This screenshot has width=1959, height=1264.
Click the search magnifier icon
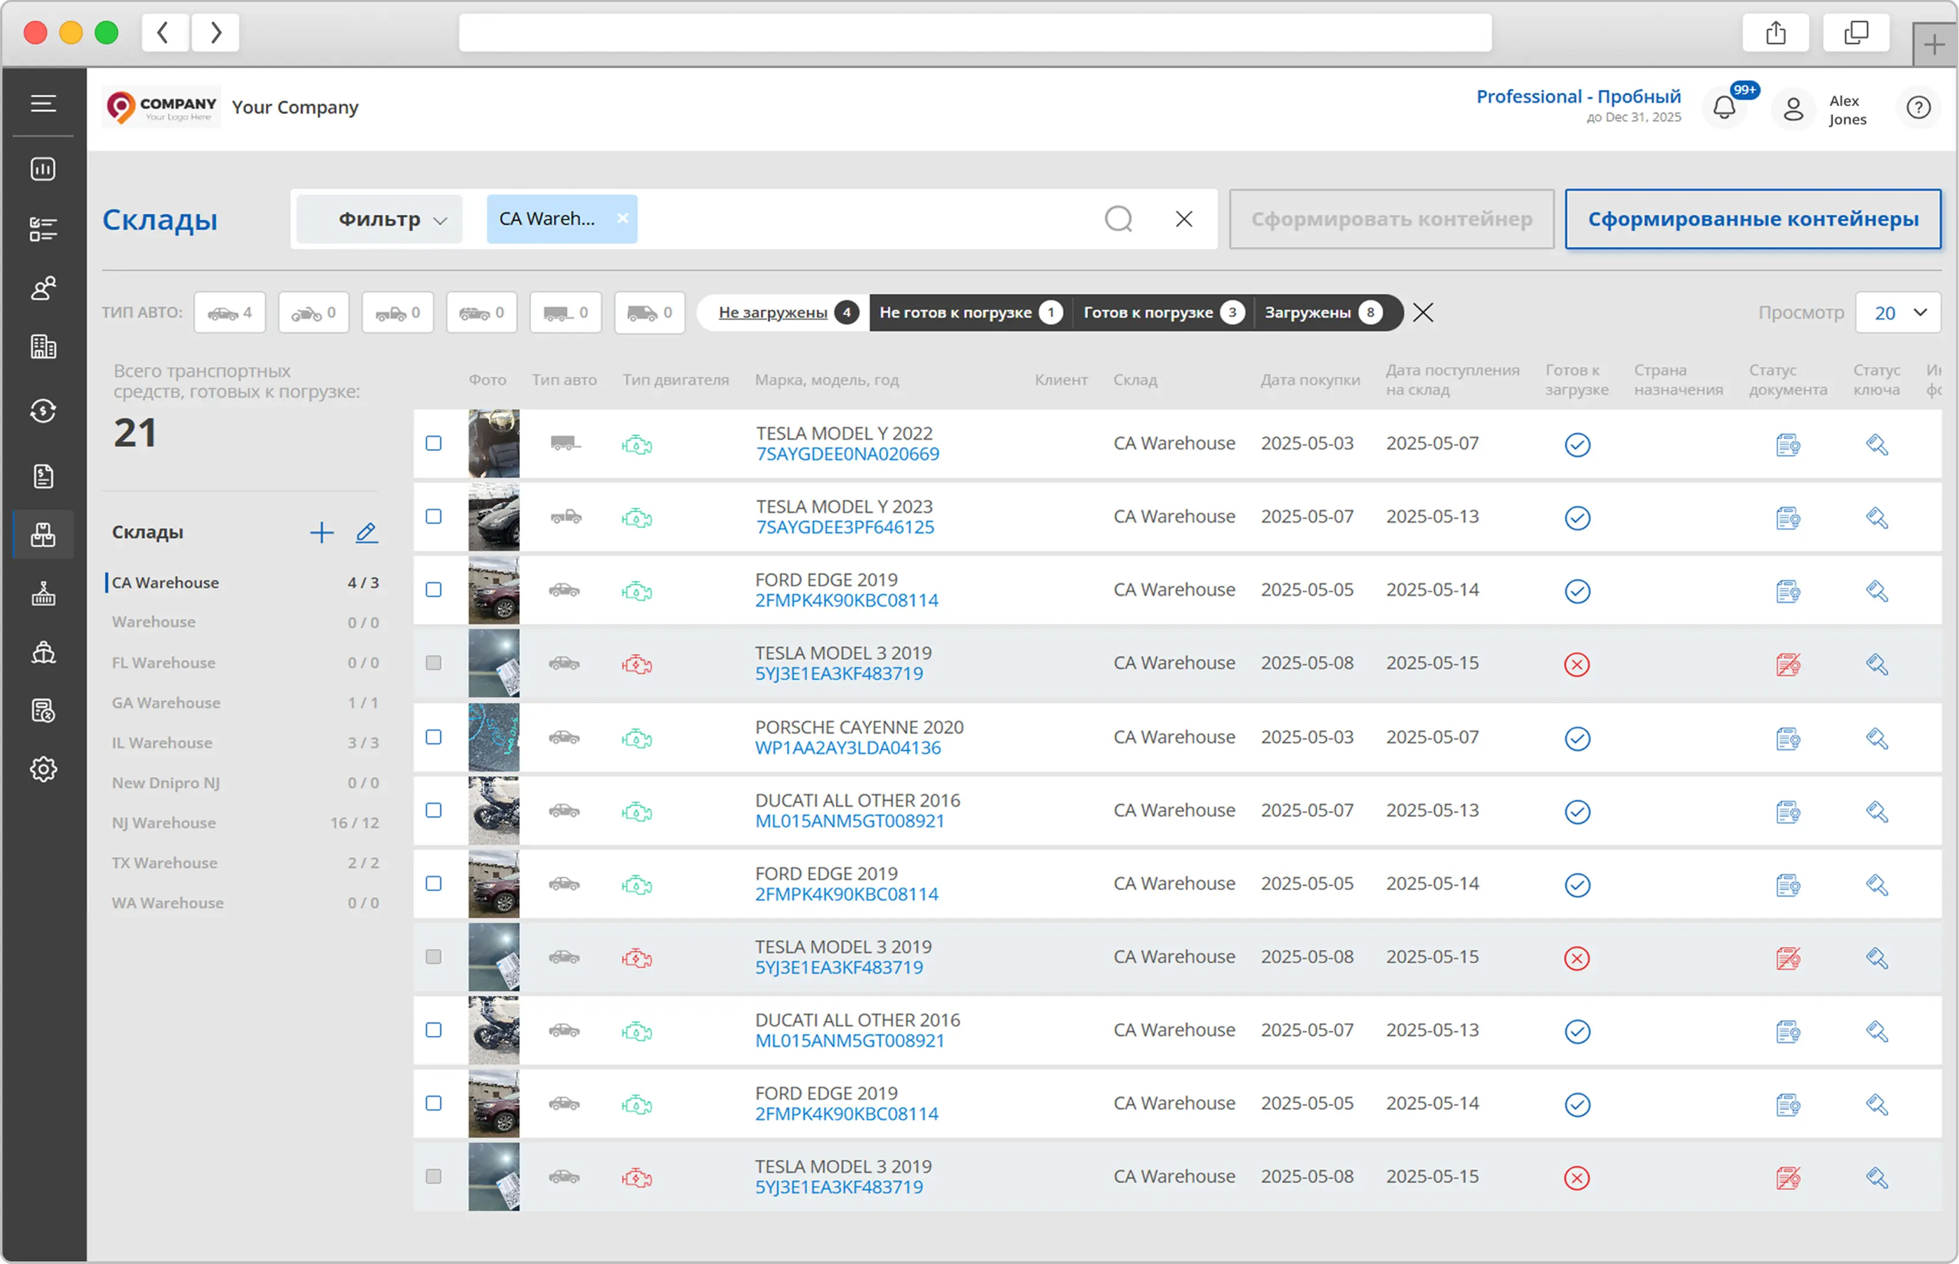(1118, 219)
